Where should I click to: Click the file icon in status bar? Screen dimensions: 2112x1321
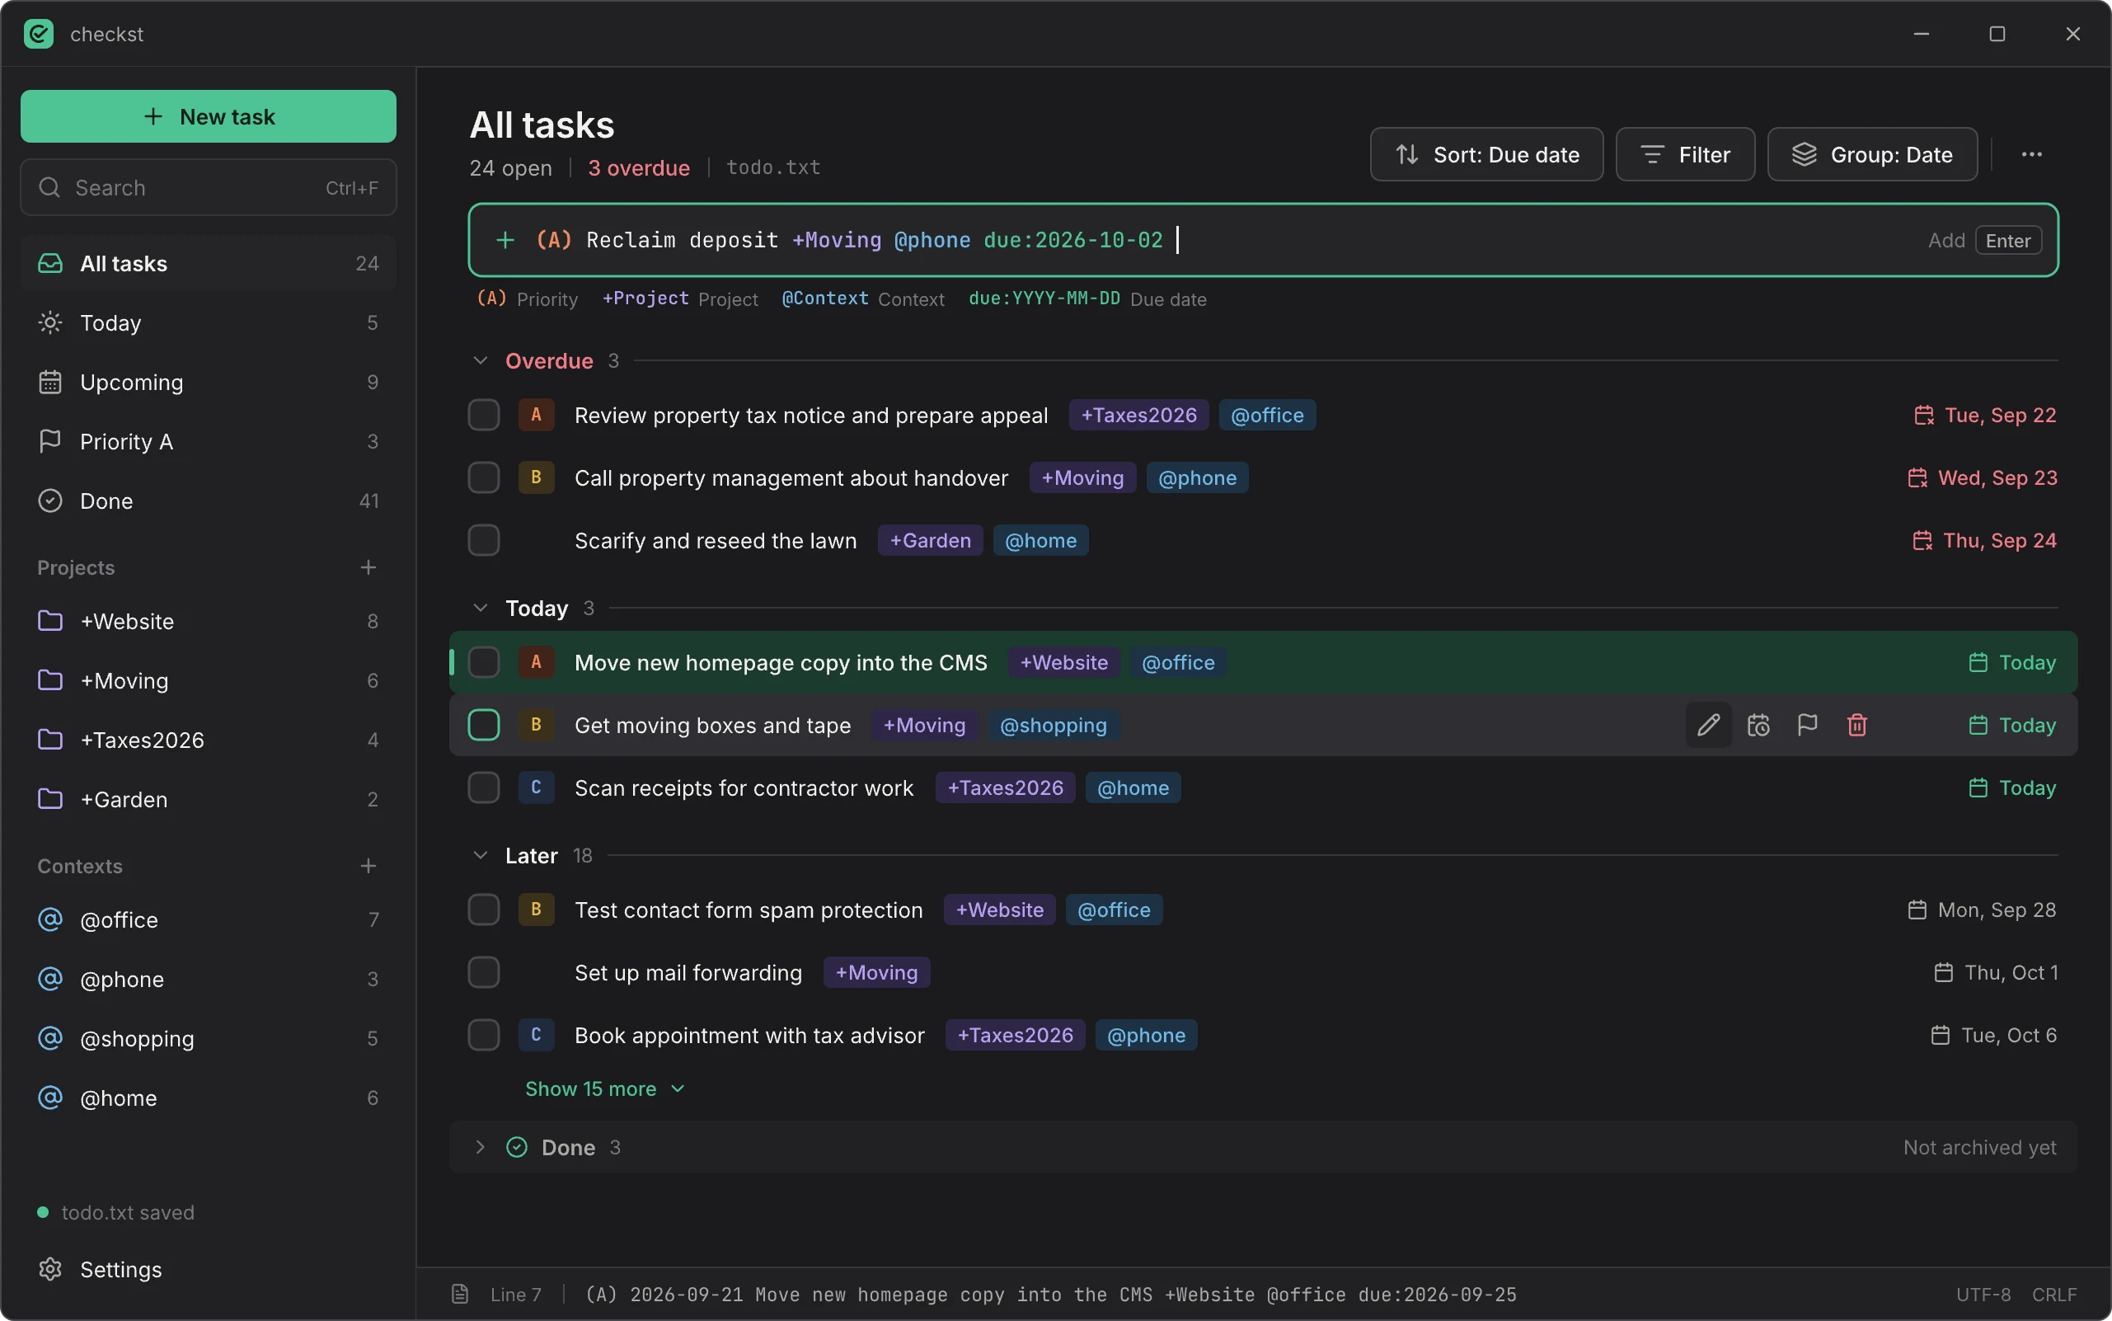point(459,1294)
